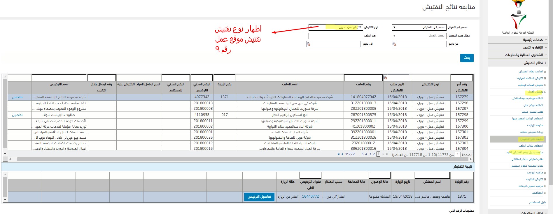Click تفاصيل link for row 157275

[17, 97]
